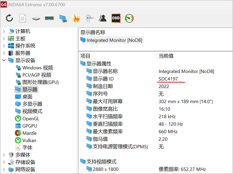The width and height of the screenshot is (233, 174).
Task: Open the Mantle page
Action: click(x=29, y=133)
